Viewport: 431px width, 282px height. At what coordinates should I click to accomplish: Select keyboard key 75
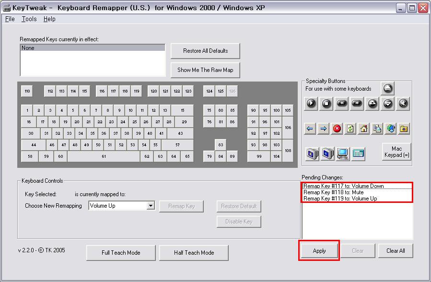(209, 110)
